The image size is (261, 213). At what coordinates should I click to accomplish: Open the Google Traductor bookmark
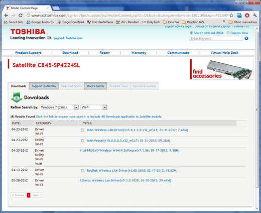pos(41,22)
